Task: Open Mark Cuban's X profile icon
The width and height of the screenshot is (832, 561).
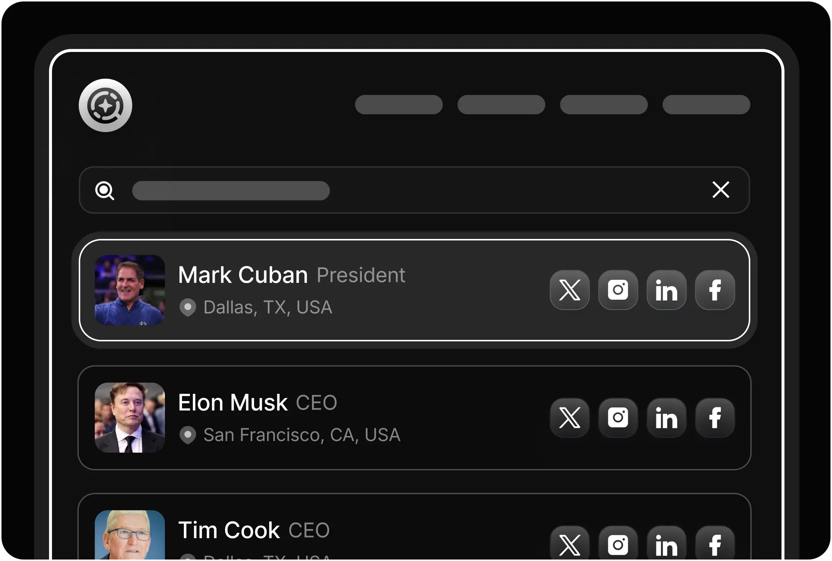Action: (570, 290)
